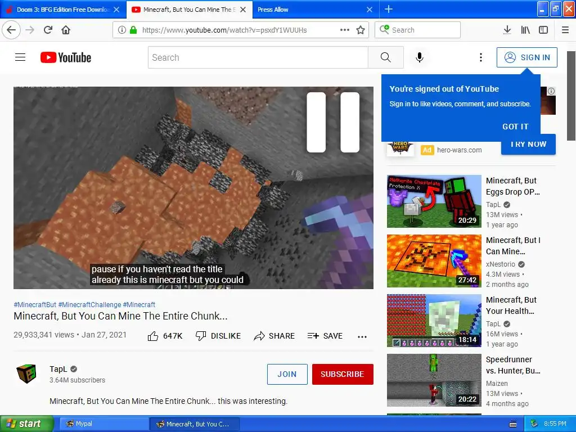576x432 pixels.
Task: Close the Doom 3 tab
Action: [116, 10]
